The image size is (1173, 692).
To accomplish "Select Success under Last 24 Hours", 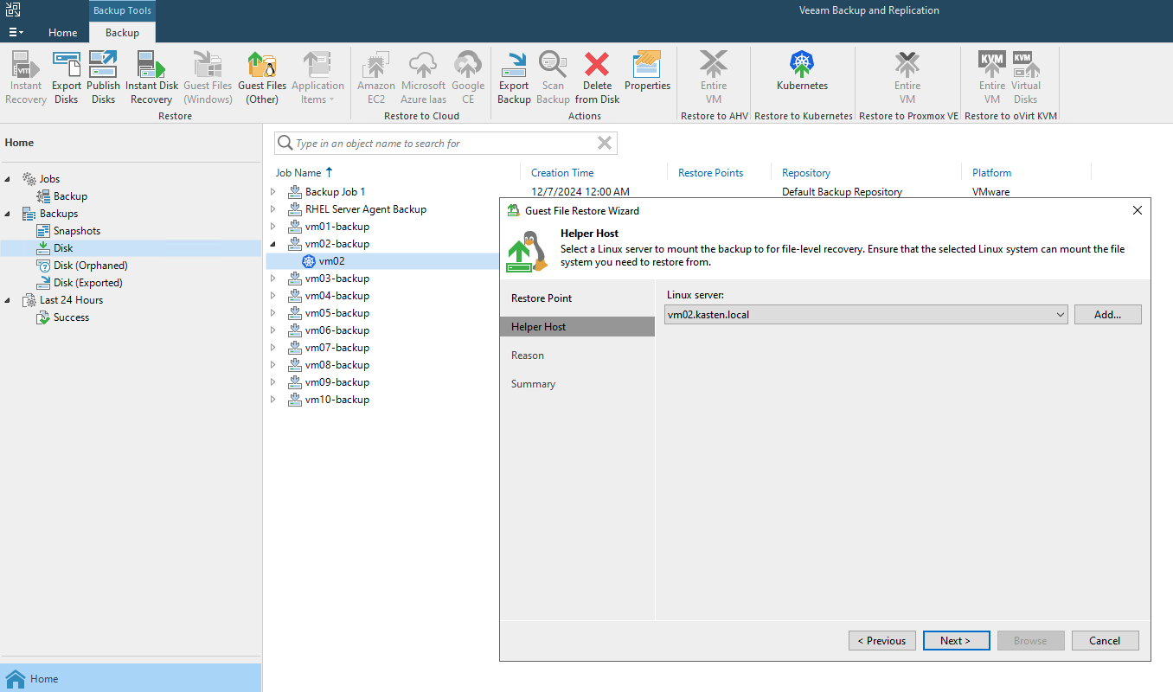I will point(71,317).
